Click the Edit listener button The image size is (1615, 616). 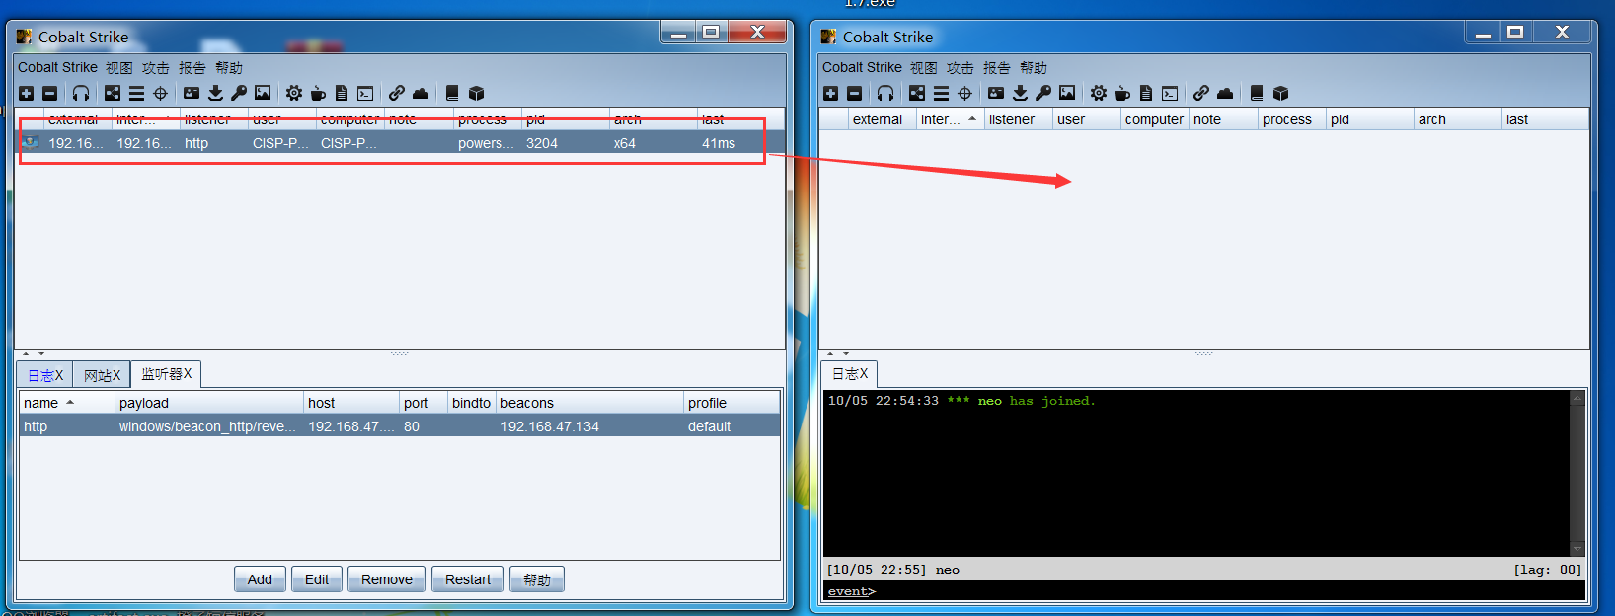coord(317,579)
